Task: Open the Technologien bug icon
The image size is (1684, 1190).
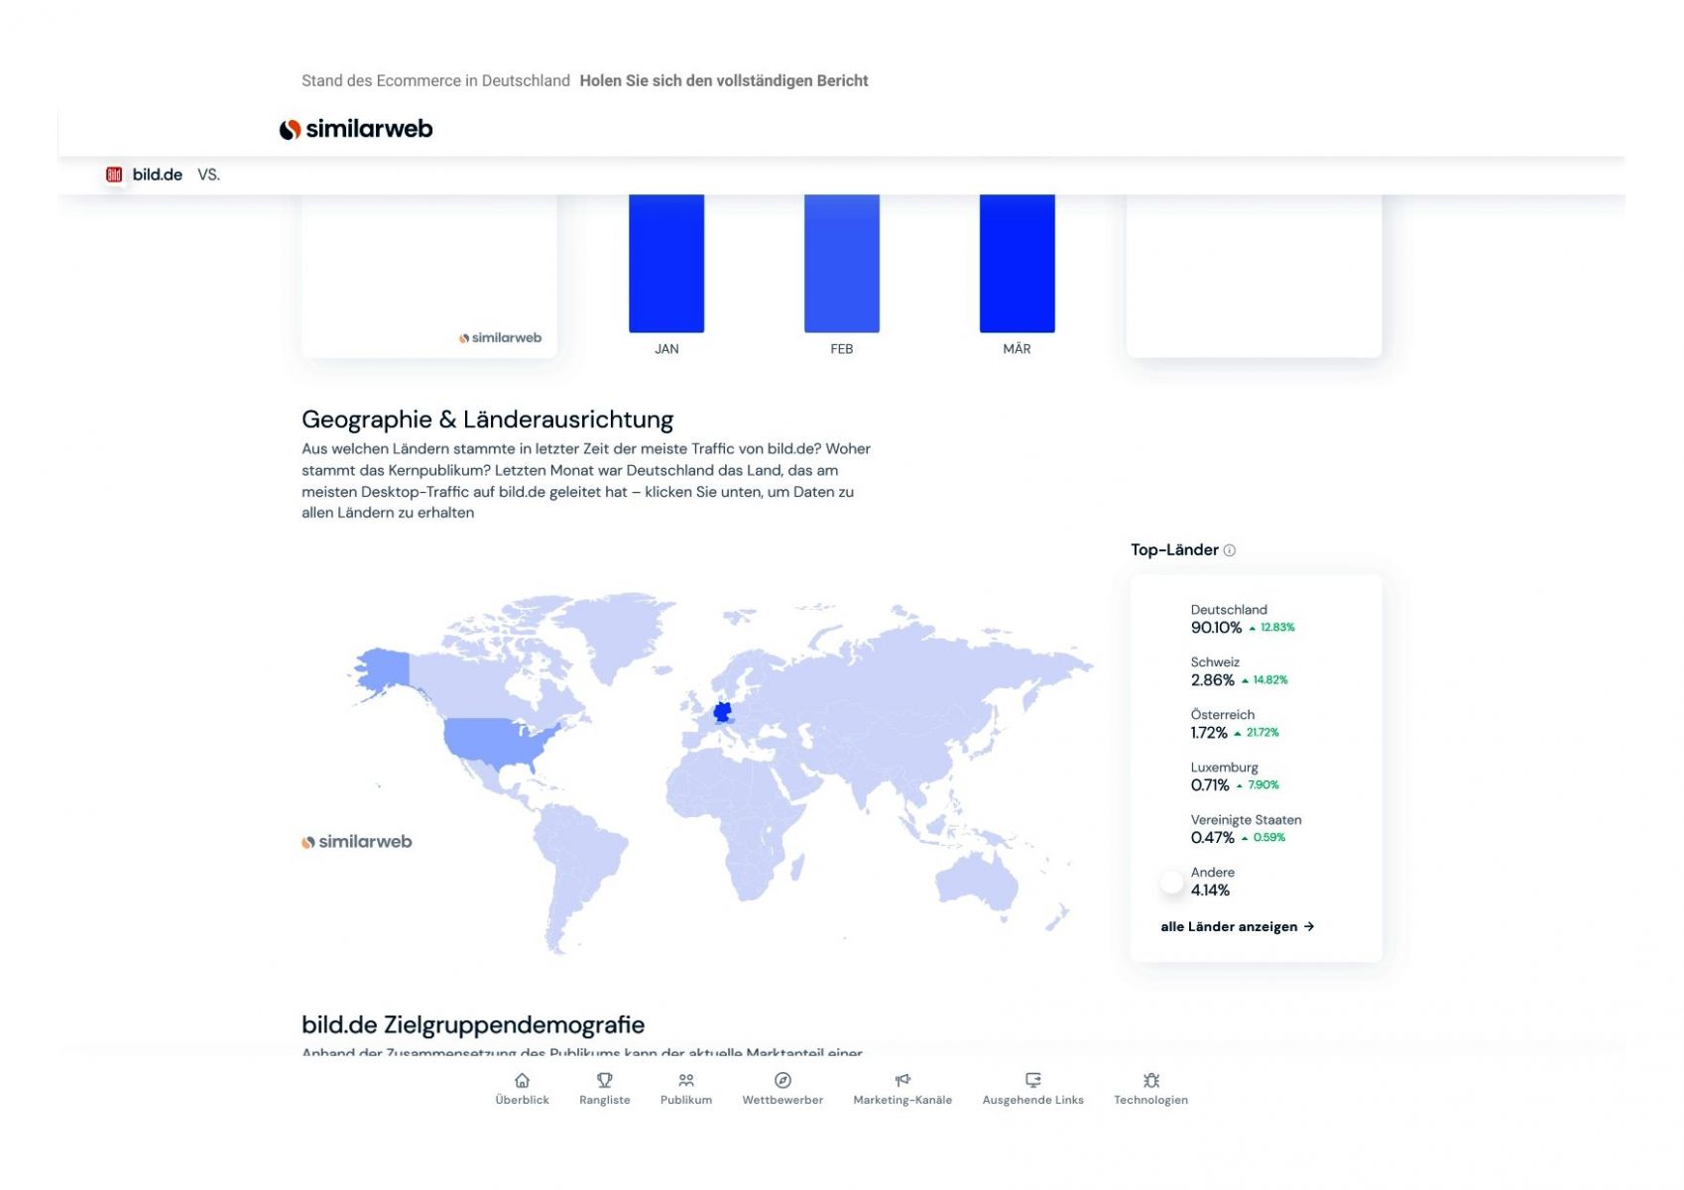Action: pos(1150,1080)
